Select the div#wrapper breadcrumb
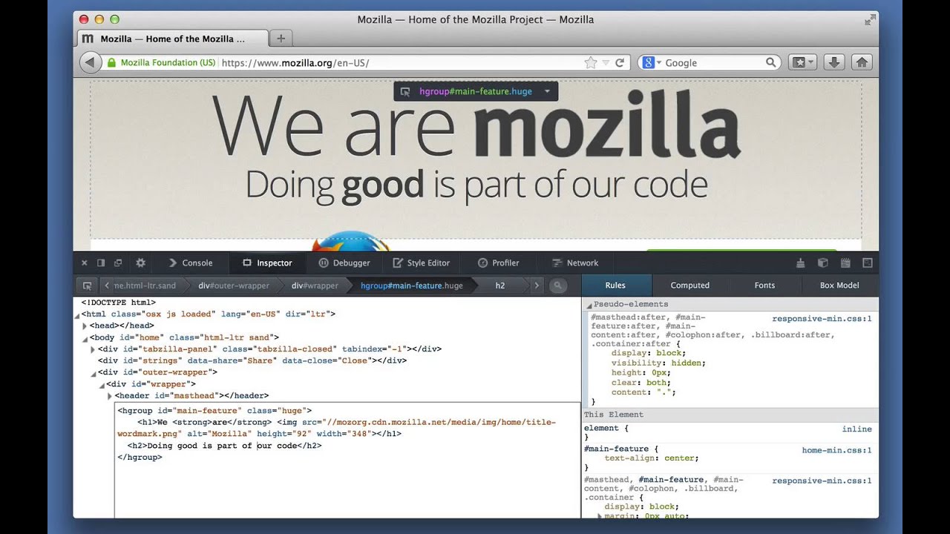 (315, 286)
